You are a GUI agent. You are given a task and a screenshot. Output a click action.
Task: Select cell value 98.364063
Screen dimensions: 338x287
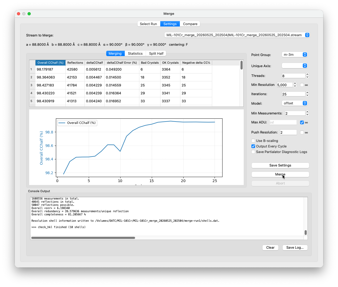[50, 77]
